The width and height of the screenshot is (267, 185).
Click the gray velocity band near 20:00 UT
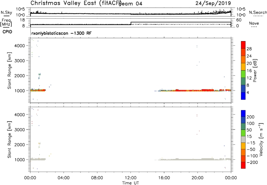pyautogui.click(x=198, y=159)
